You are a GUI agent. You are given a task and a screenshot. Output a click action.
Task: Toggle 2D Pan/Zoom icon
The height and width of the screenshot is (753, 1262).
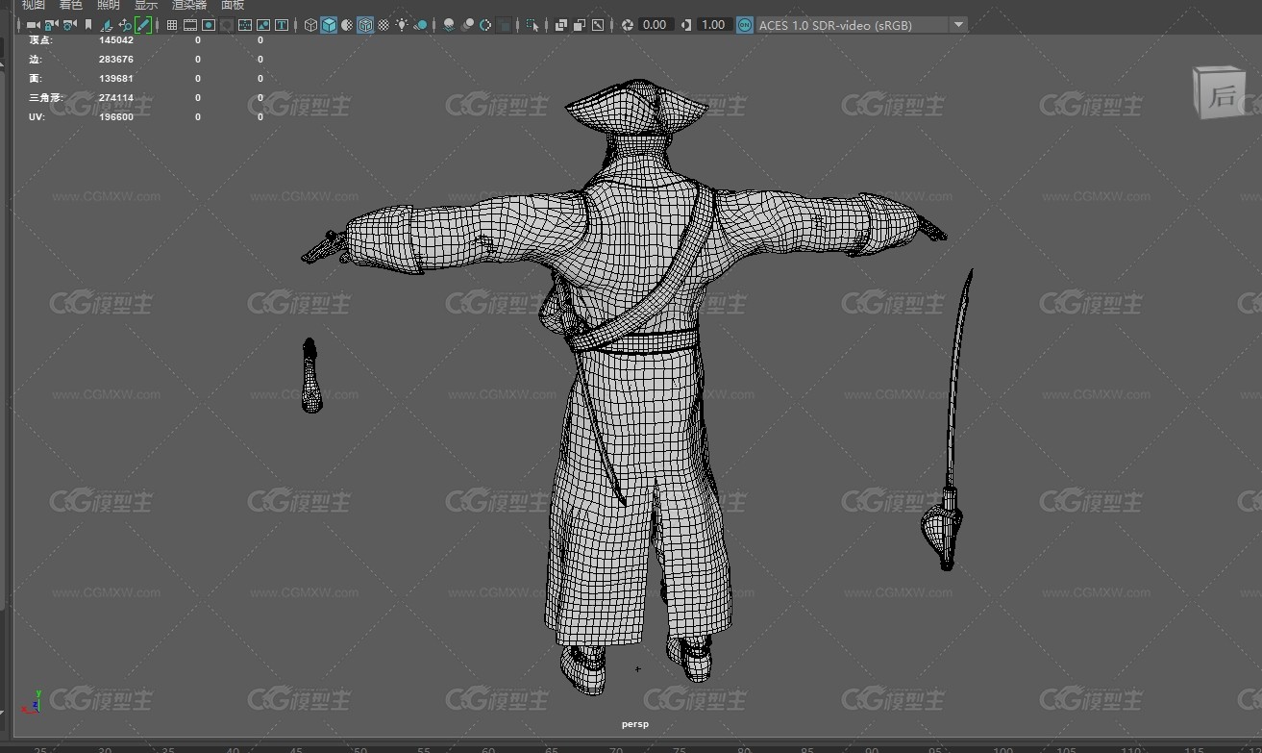[125, 25]
